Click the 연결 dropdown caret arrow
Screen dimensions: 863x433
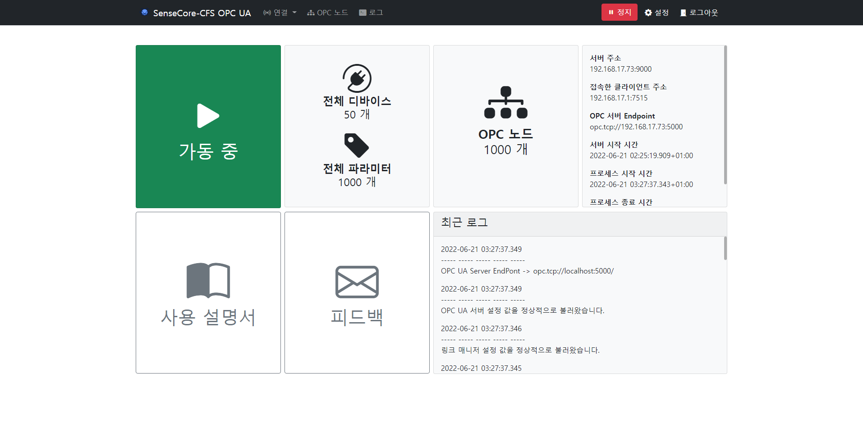(294, 13)
